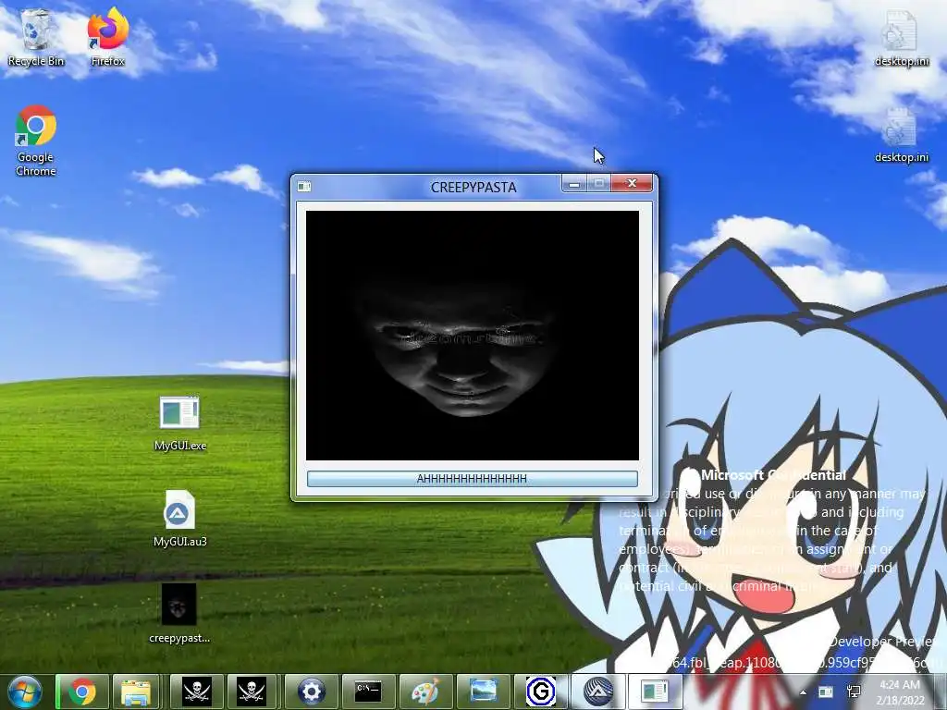947x710 pixels.
Task: Show hidden system tray icons
Action: tap(803, 692)
